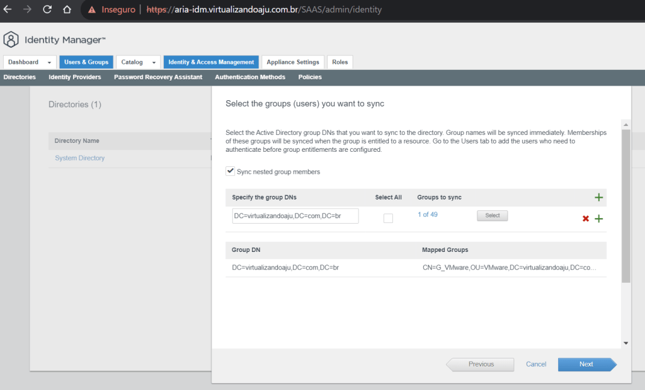Check the Select All checkbox
The image size is (645, 390).
pyautogui.click(x=388, y=218)
